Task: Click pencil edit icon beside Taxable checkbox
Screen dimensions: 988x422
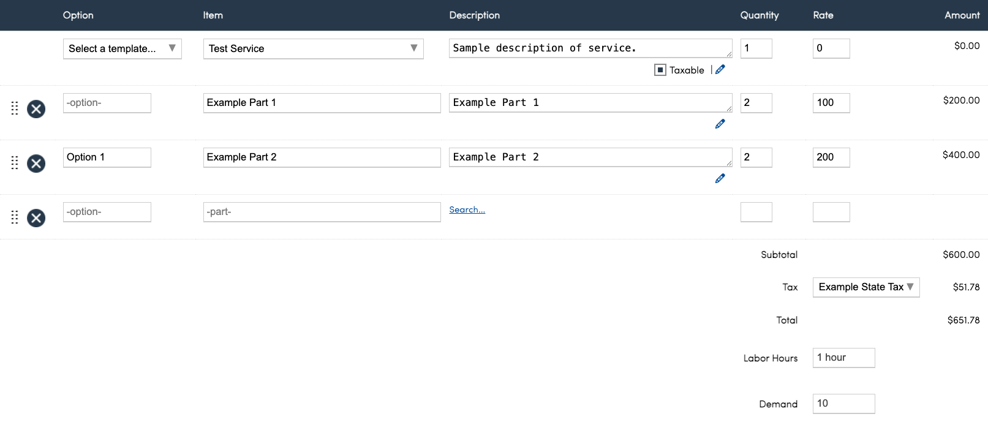Action: coord(720,70)
